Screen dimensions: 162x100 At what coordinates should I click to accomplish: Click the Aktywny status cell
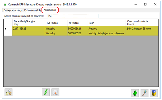pos(107,28)
